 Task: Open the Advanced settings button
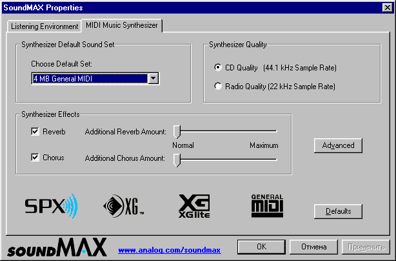click(x=338, y=145)
